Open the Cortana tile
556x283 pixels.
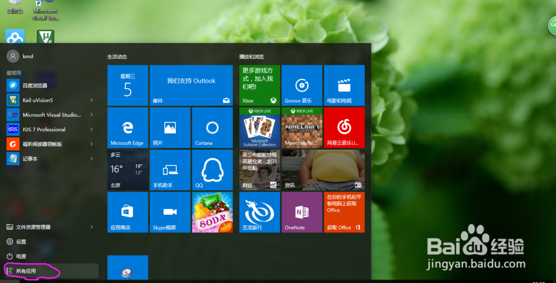click(212, 128)
